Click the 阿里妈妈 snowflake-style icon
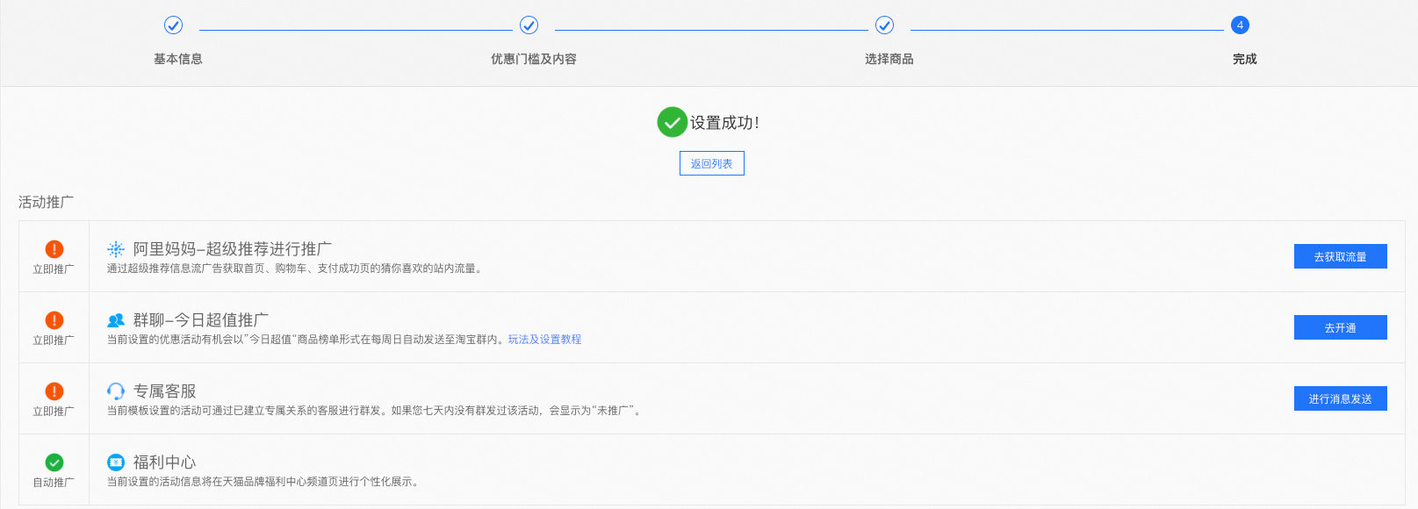 pyautogui.click(x=116, y=249)
